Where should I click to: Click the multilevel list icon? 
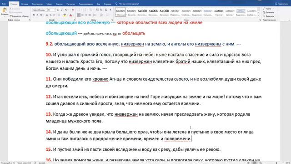pyautogui.click(x=90, y=10)
